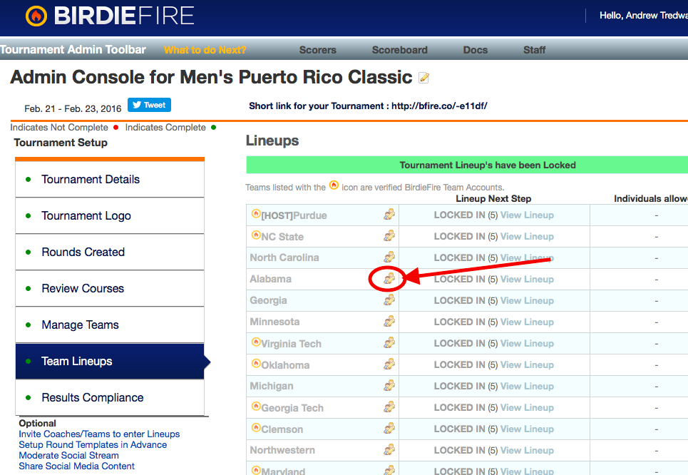Click the user icon in Clemson row
The width and height of the screenshot is (688, 475).
pos(389,429)
